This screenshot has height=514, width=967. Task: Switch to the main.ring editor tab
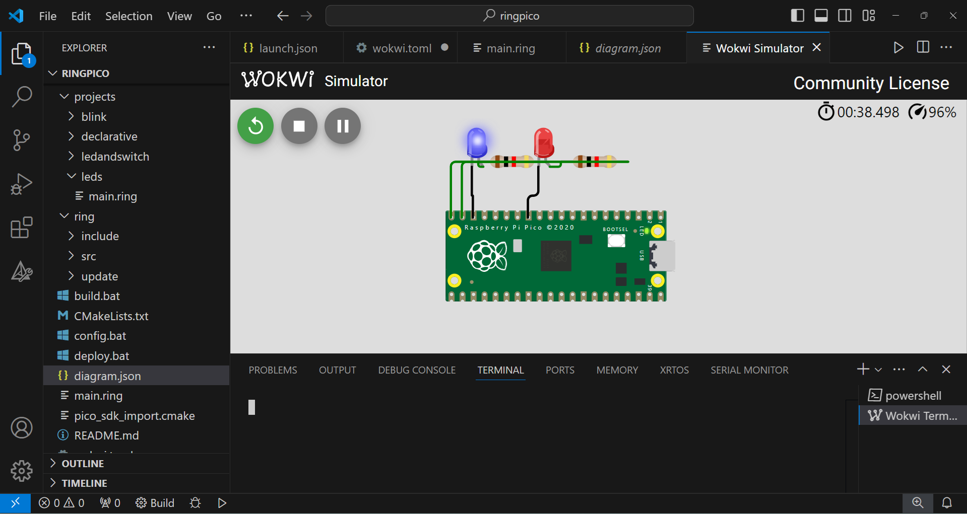(x=510, y=48)
